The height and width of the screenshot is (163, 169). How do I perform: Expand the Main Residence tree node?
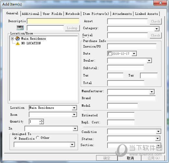(12, 38)
